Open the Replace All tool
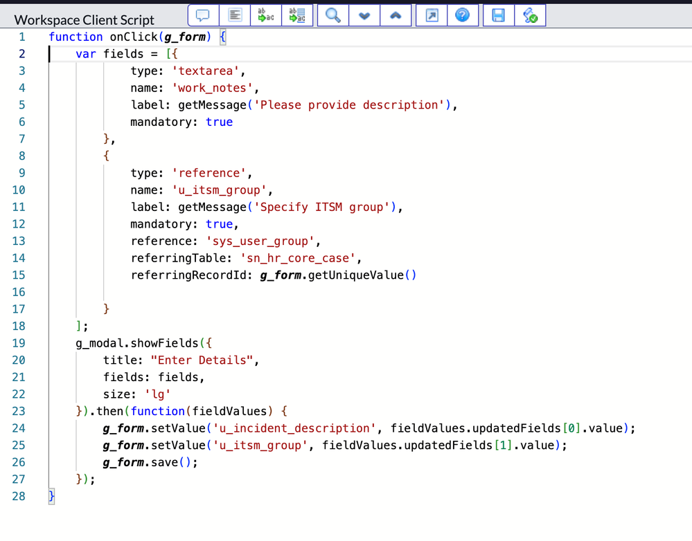The width and height of the screenshot is (692, 541). point(297,15)
